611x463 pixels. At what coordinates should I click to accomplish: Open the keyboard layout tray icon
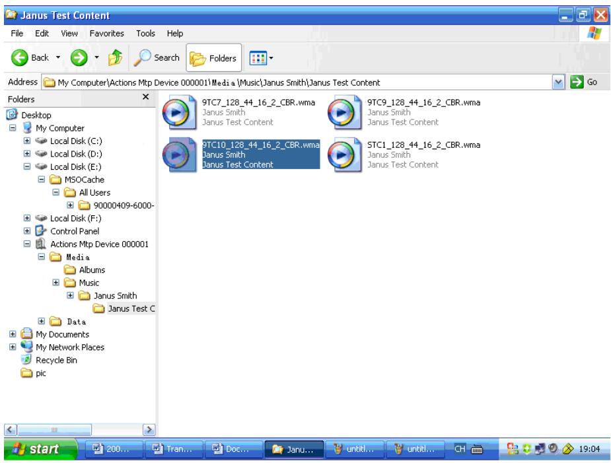[x=477, y=448]
